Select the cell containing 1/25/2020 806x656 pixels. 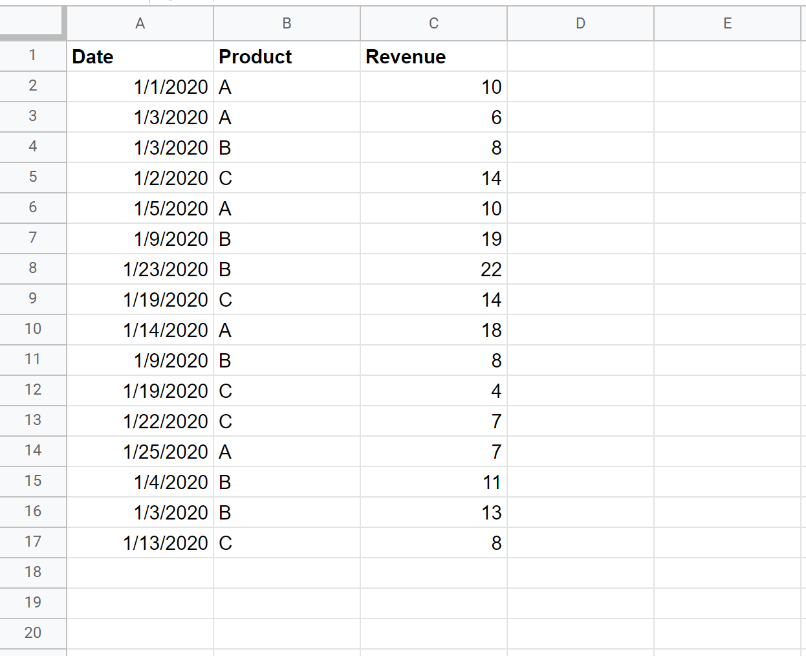[x=140, y=452]
